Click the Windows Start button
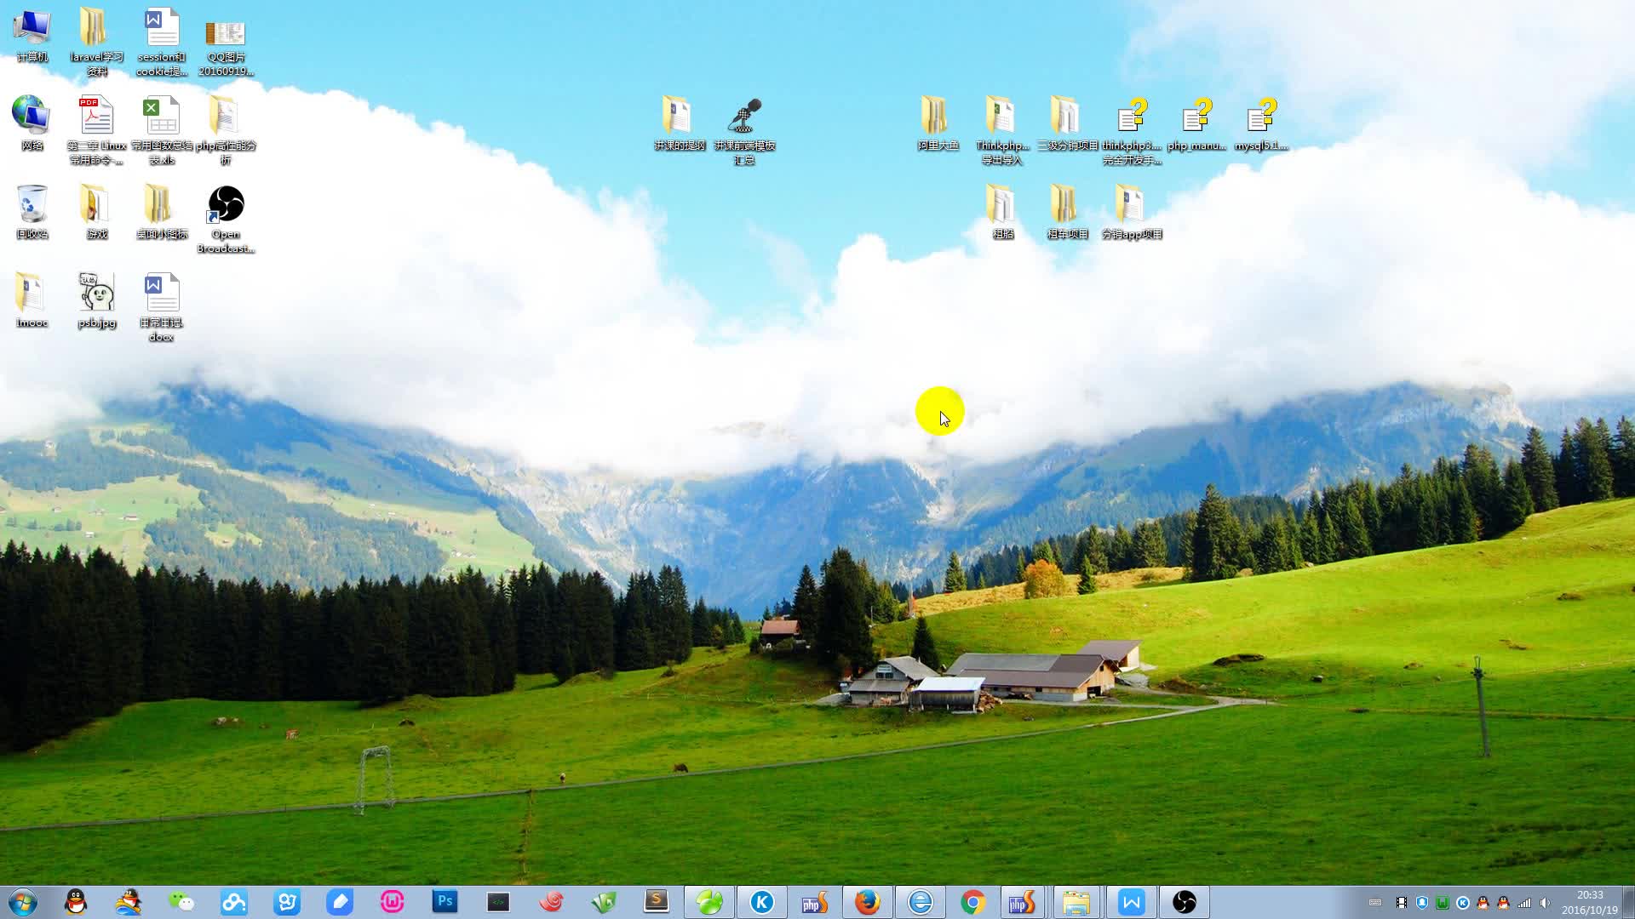 (23, 902)
